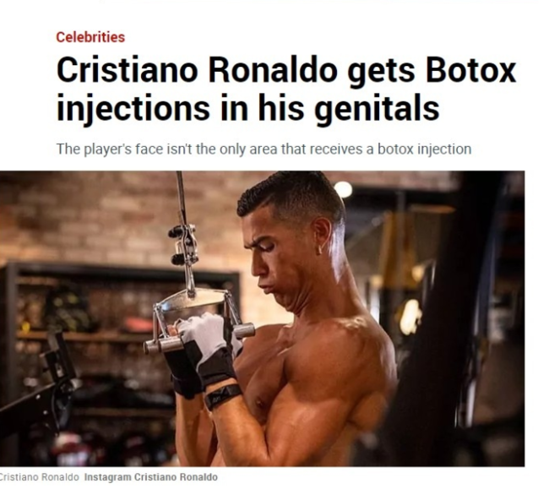The height and width of the screenshot is (500, 549).
Task: Click the word "injections" in the headline
Action: 133,108
